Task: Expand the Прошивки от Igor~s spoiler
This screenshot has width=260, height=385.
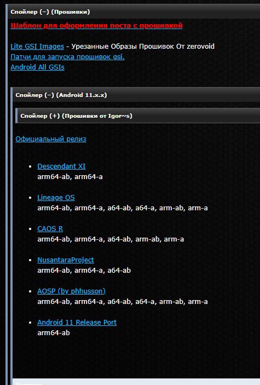Action: 138,116
